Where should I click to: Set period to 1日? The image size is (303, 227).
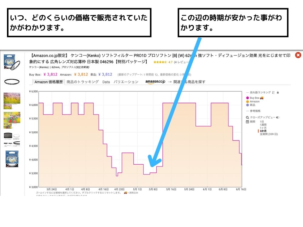point(262,122)
